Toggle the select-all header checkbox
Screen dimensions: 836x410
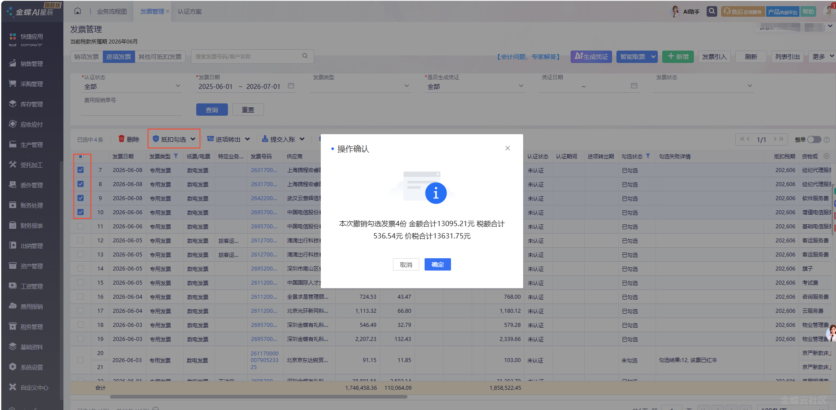[81, 157]
